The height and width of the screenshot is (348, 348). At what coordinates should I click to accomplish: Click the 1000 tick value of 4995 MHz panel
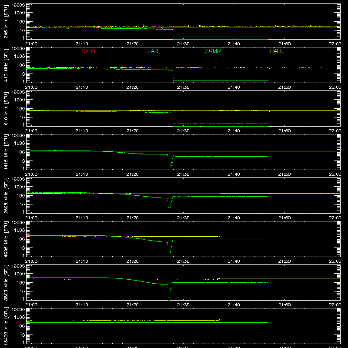20,231
